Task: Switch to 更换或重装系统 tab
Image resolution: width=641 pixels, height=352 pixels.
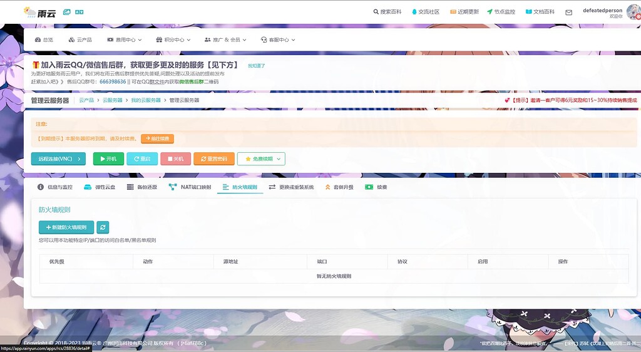Action: [x=291, y=187]
